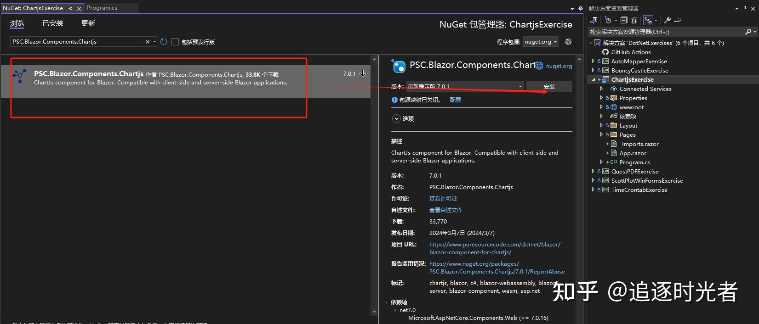The image size is (759, 324).
Task: Select the dependencies (依赖项) node
Action: [x=628, y=117]
